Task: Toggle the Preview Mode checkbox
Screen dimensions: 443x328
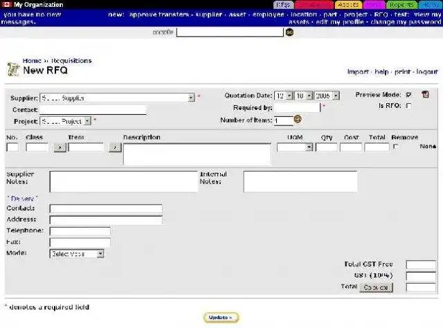Action: (x=408, y=95)
